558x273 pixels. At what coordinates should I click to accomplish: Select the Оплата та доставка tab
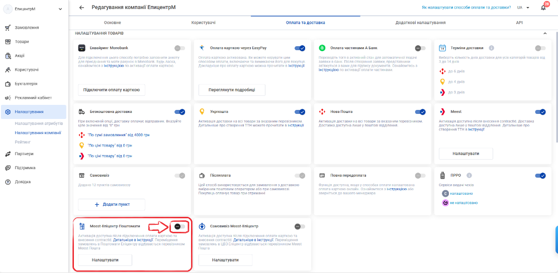305,23
